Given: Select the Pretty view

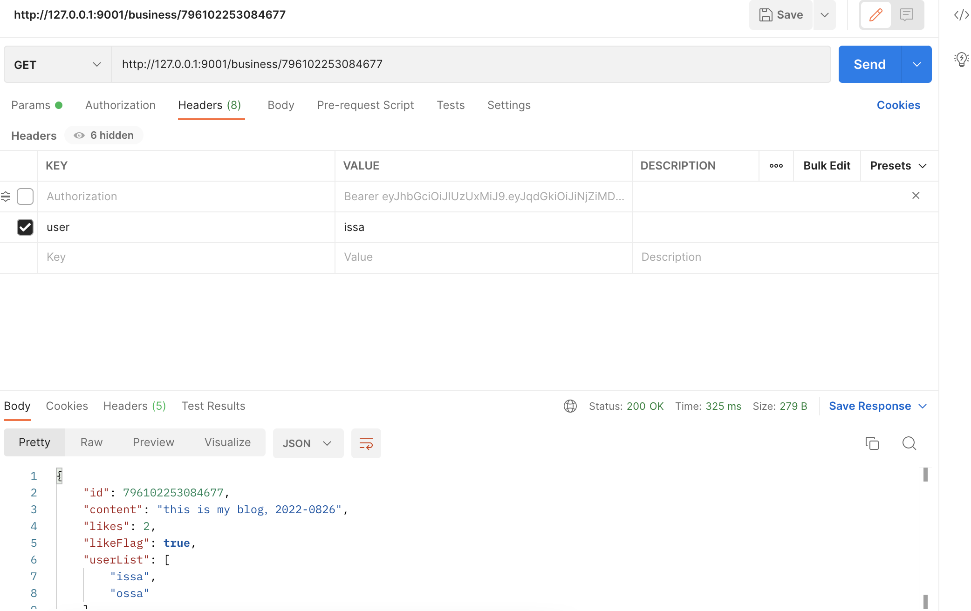Looking at the screenshot, I should coord(34,442).
